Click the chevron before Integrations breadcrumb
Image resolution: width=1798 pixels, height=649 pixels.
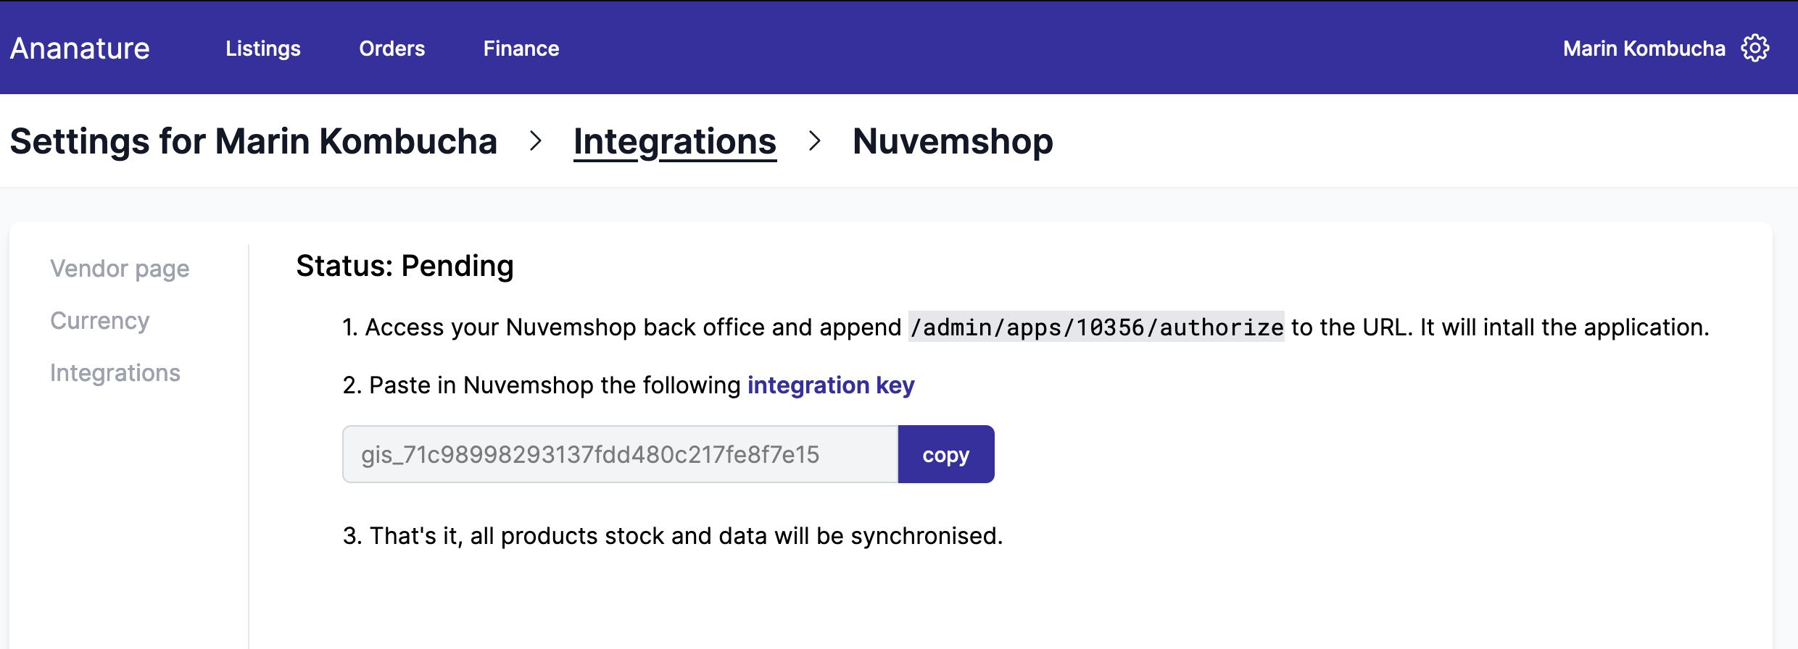(x=536, y=141)
